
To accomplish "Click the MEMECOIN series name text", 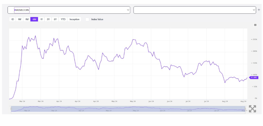I will (22, 10).
